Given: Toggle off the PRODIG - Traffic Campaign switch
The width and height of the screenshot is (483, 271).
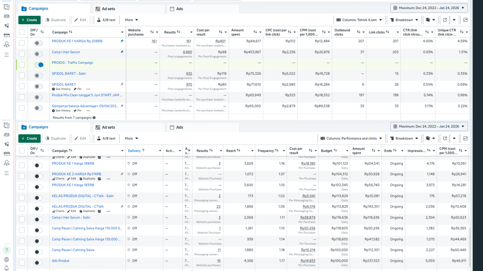Looking at the screenshot, I should tap(38, 65).
